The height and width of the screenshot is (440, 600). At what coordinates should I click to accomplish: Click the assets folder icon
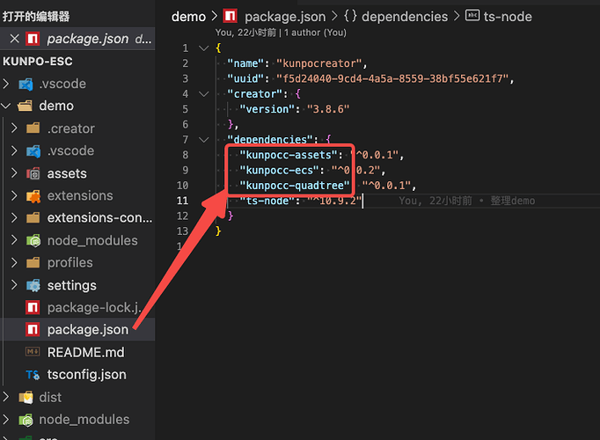click(33, 173)
